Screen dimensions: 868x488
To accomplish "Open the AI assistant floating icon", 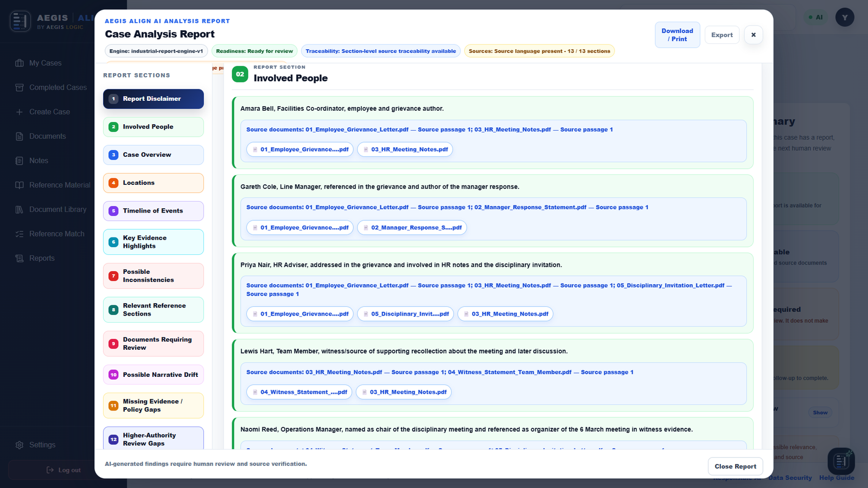I will click(x=841, y=461).
